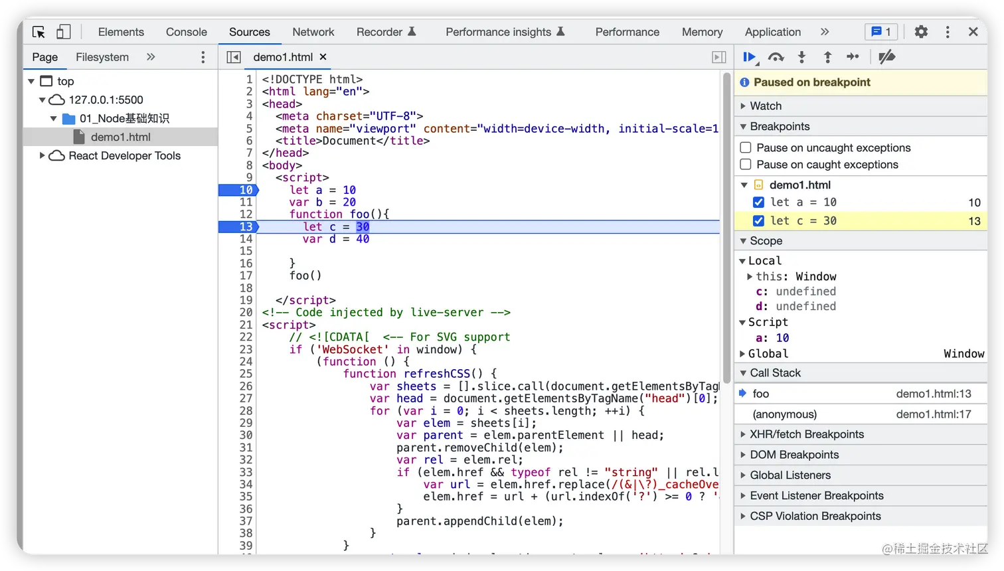
Task: Collapse the Scope section
Action: [861, 241]
